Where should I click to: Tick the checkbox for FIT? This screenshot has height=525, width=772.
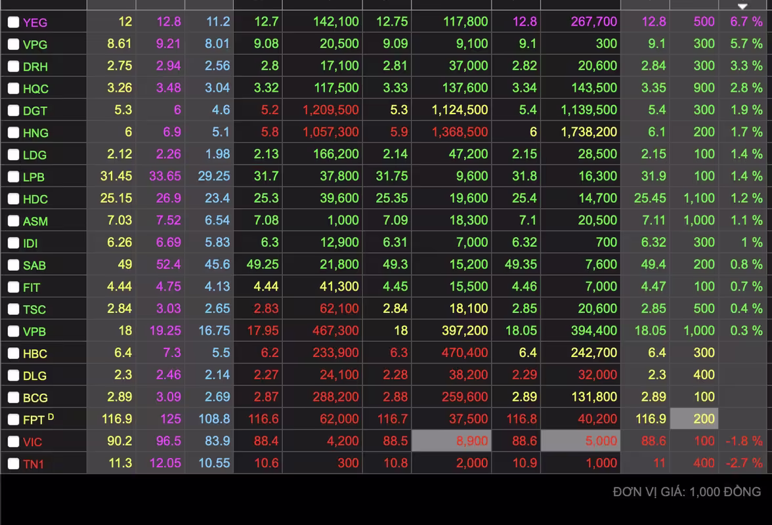point(13,287)
